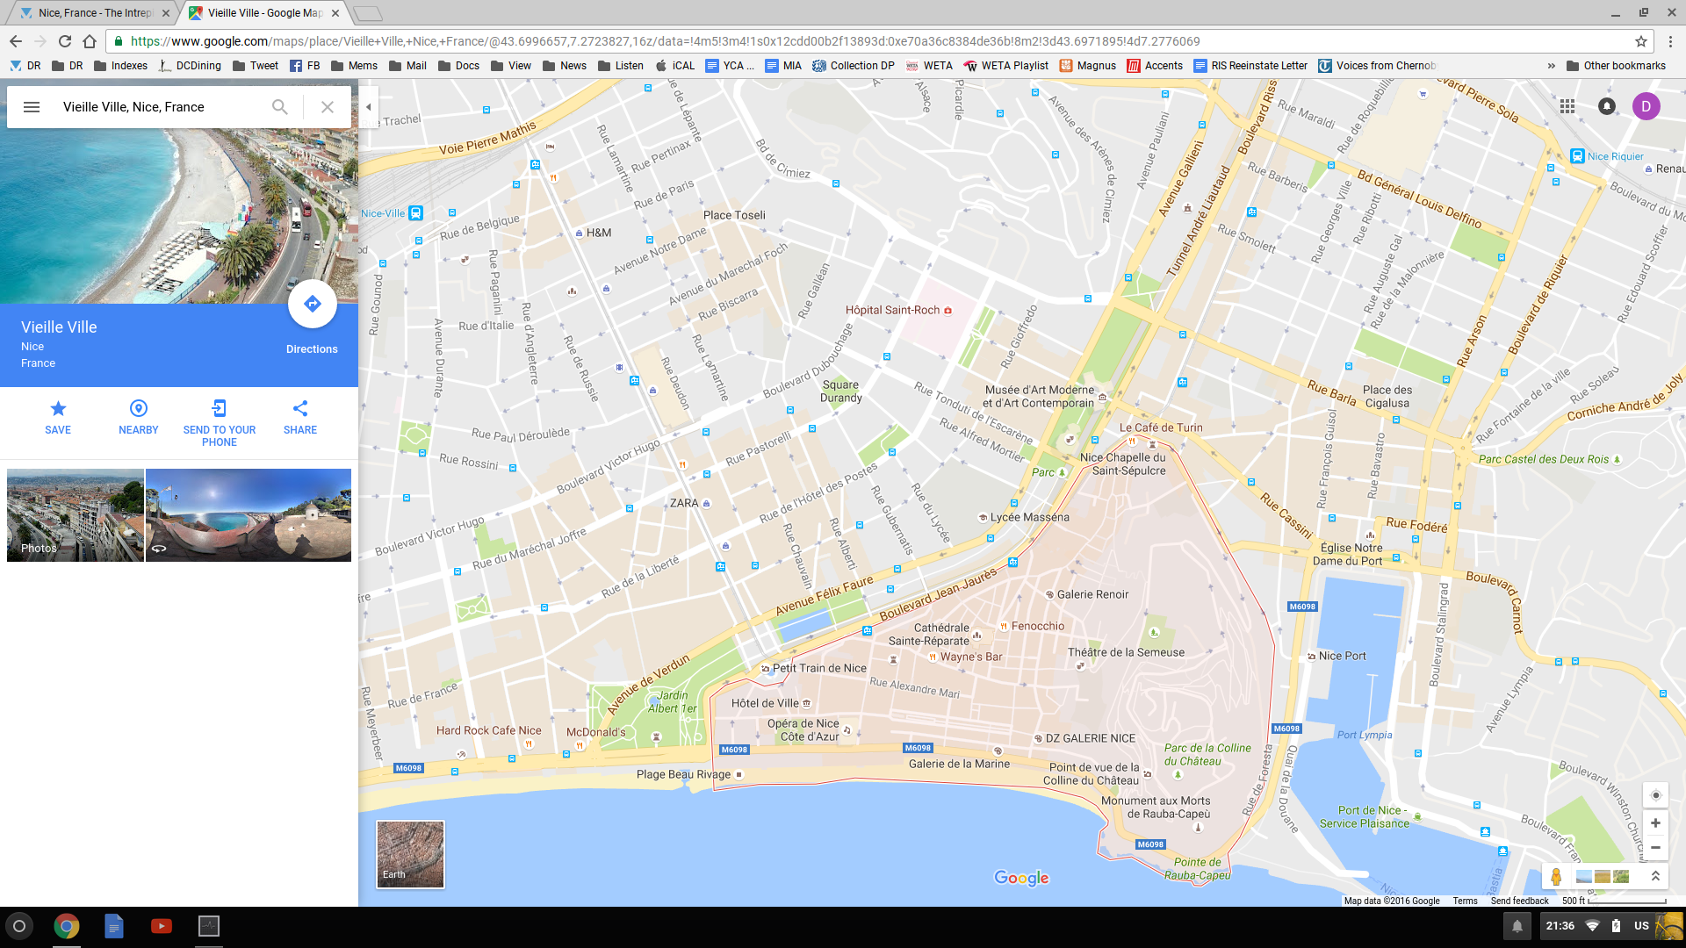The height and width of the screenshot is (948, 1686).
Task: Open the FB Facebook bookmark
Action: pos(305,66)
